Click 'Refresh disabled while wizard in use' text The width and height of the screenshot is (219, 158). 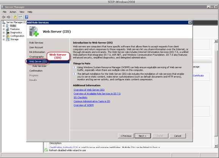pos(67,150)
